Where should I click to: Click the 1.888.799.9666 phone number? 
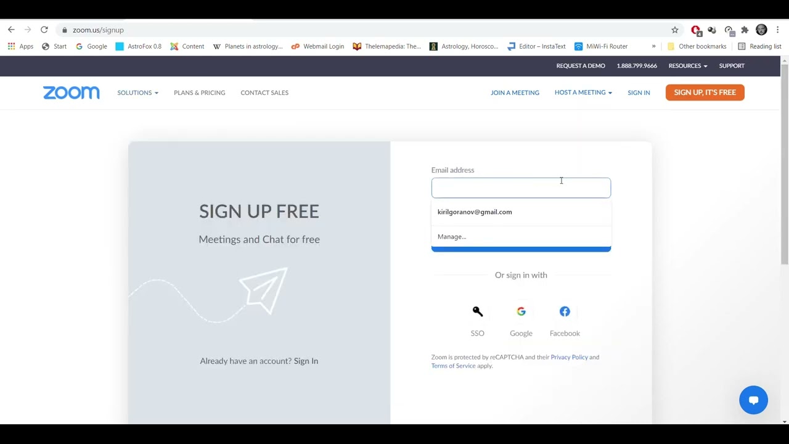(637, 65)
